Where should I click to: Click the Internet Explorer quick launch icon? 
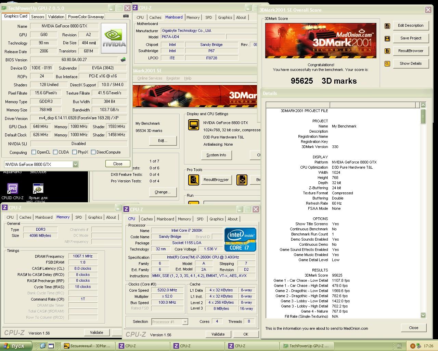pos(43,346)
